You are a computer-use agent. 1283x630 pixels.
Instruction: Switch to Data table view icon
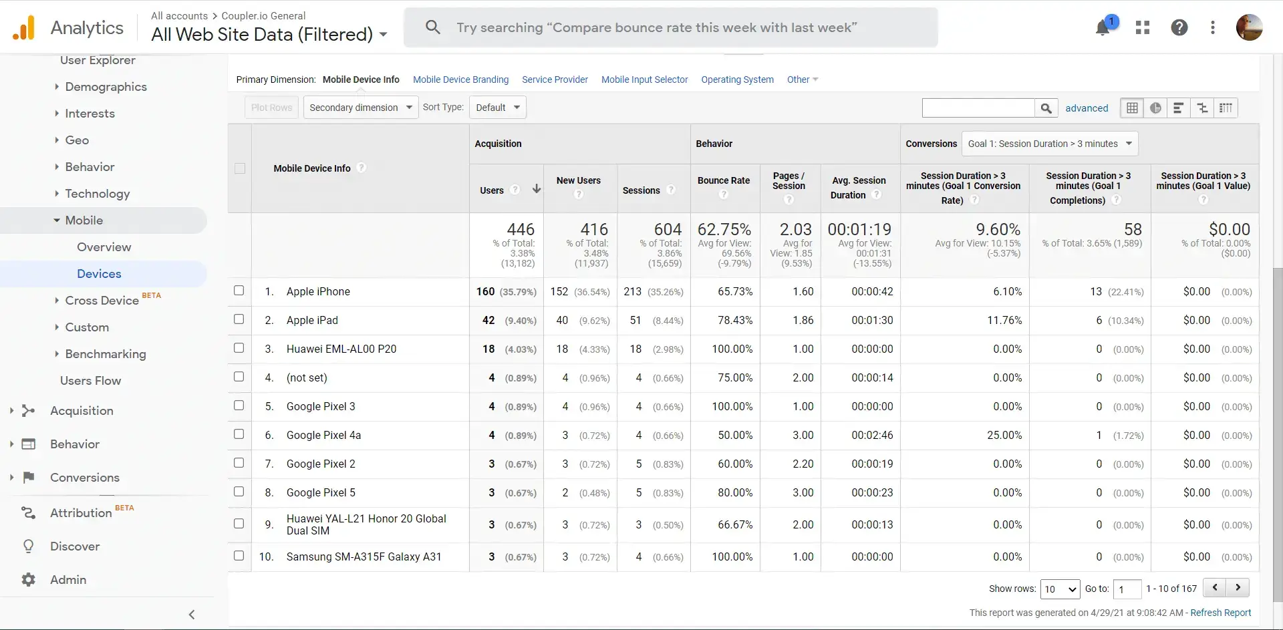click(1132, 108)
